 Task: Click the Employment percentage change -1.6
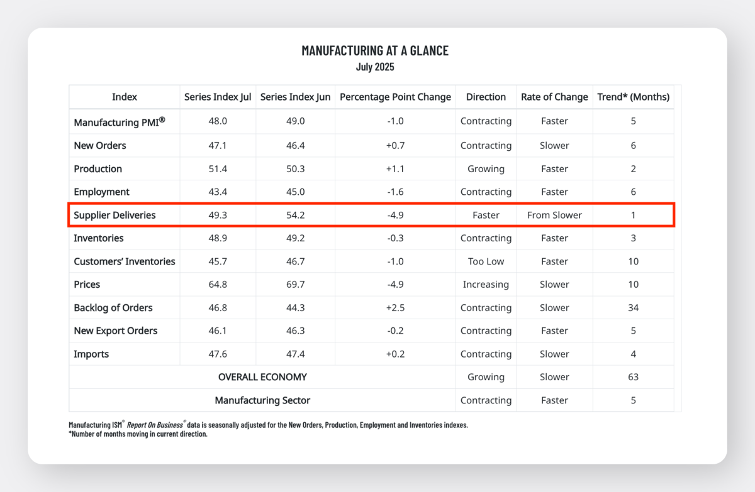pos(395,192)
